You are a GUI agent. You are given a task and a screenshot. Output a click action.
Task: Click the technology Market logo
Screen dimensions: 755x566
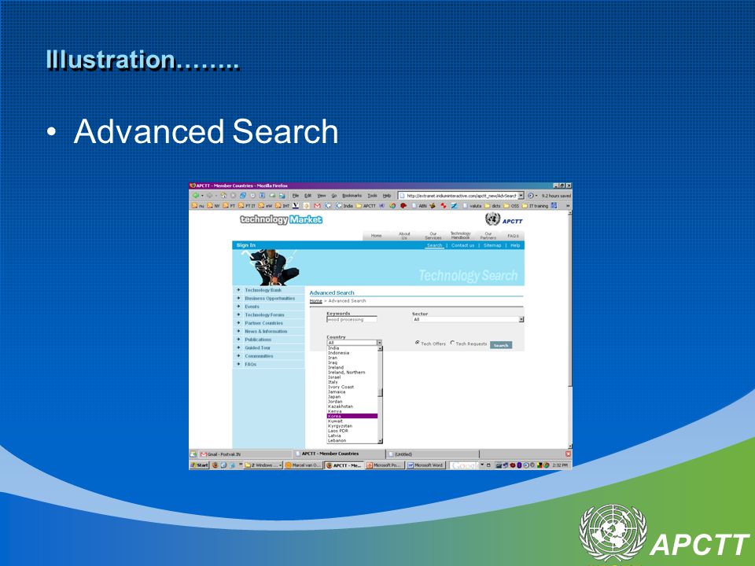pos(282,219)
